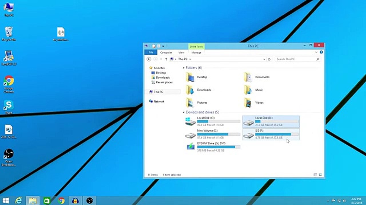
Task: Click the DVD RW Drive (G:) usage bar
Action: coord(219,147)
